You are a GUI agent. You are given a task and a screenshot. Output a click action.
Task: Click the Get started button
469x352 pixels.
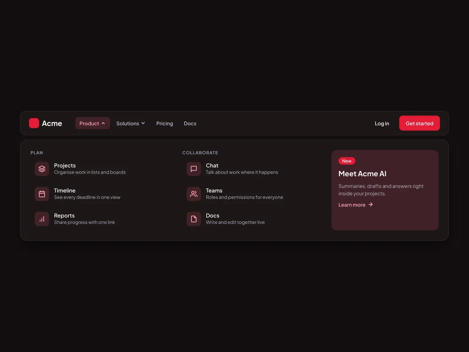[x=419, y=123]
